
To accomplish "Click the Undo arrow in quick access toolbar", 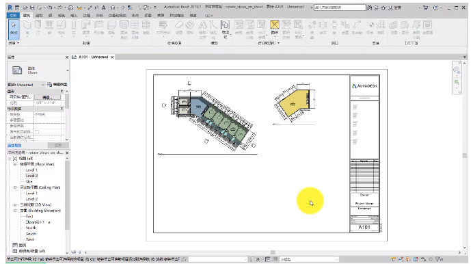I will pyautogui.click(x=49, y=8).
